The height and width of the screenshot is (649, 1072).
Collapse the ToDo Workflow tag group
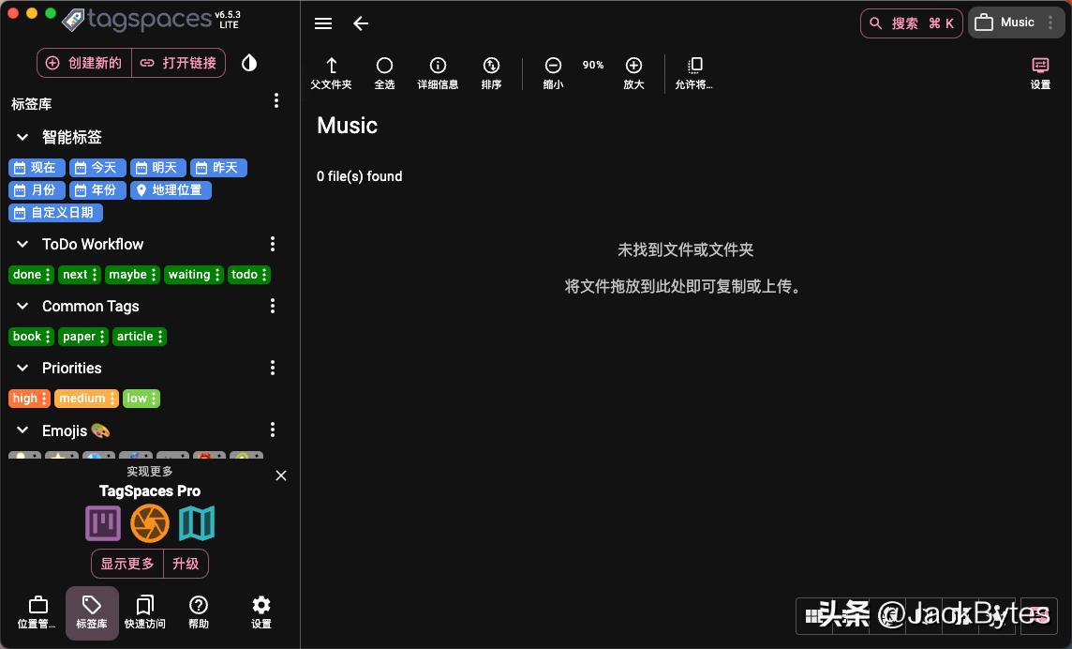22,244
